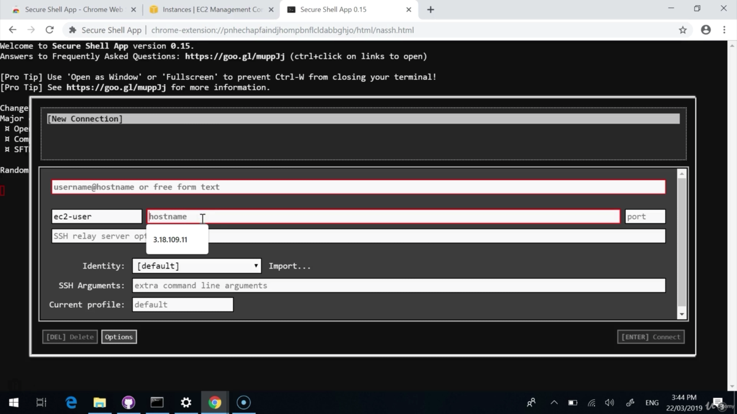Click the connection form scrollbar track
This screenshot has width=737, height=414.
pos(682,244)
